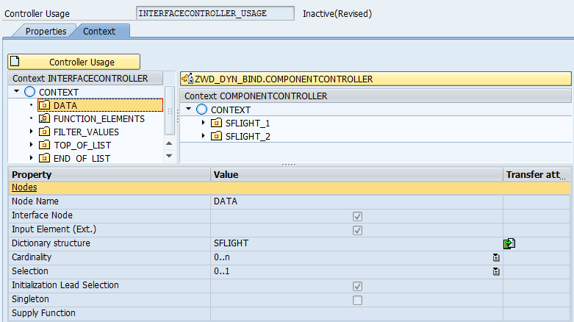Viewport: 574px width, 322px height.
Task: Select SFLIGHT_2 tree node text
Action: [x=248, y=137]
